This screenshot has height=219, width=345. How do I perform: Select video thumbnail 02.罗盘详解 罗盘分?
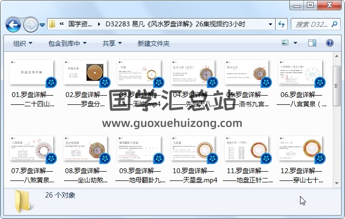point(86,72)
